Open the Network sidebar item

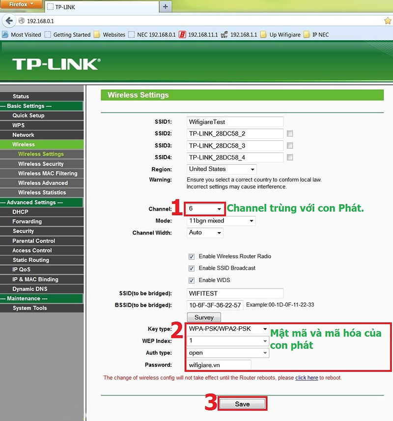pyautogui.click(x=42, y=135)
